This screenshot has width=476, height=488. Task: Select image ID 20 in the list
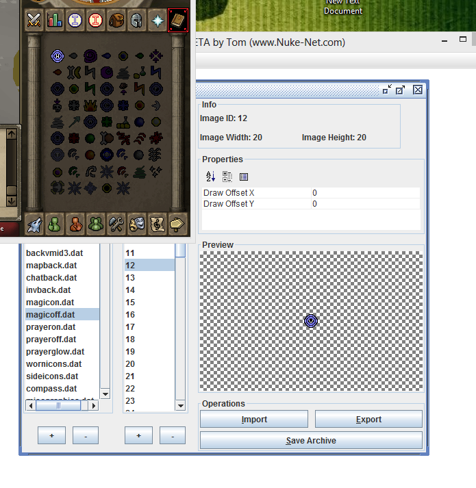149,364
